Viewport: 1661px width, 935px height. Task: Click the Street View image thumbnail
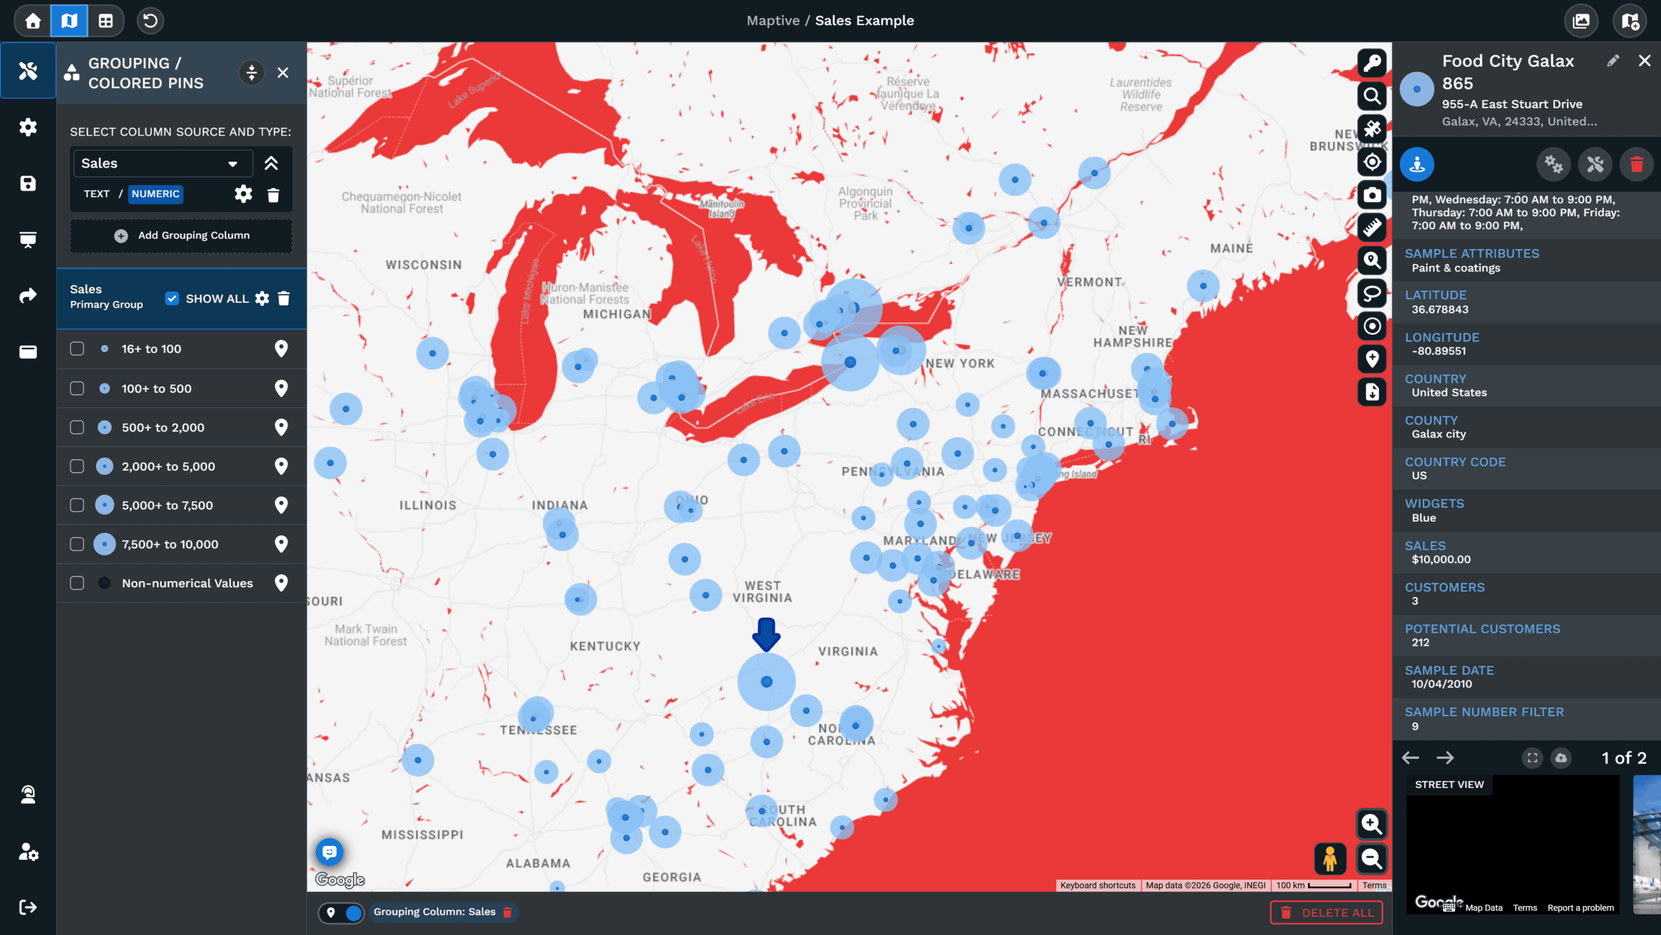(x=1512, y=845)
